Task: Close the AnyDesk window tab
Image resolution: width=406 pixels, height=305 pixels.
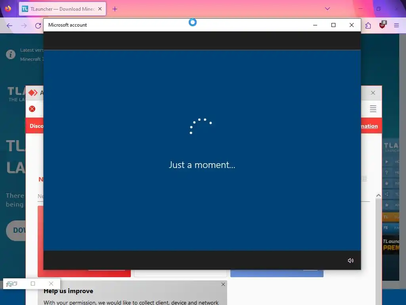Action: click(373, 93)
